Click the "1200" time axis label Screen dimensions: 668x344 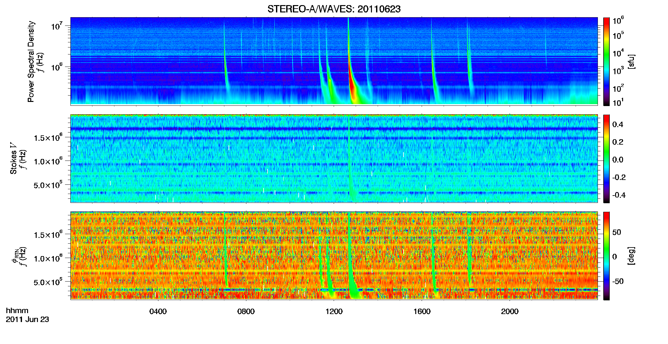334,312
